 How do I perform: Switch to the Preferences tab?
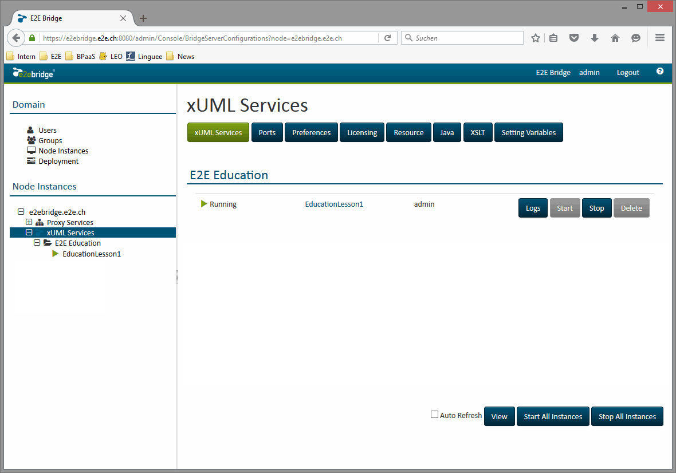click(x=311, y=132)
